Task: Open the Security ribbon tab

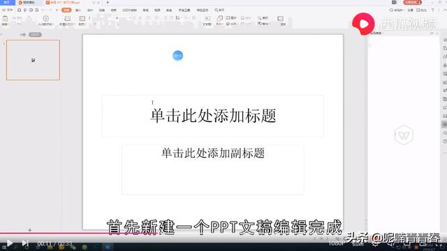Action: tap(169, 10)
